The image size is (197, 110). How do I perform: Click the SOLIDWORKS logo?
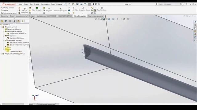(8, 4)
